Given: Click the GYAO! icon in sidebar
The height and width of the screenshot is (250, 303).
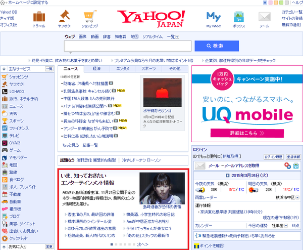Looking at the screenshot, I should (5, 143).
